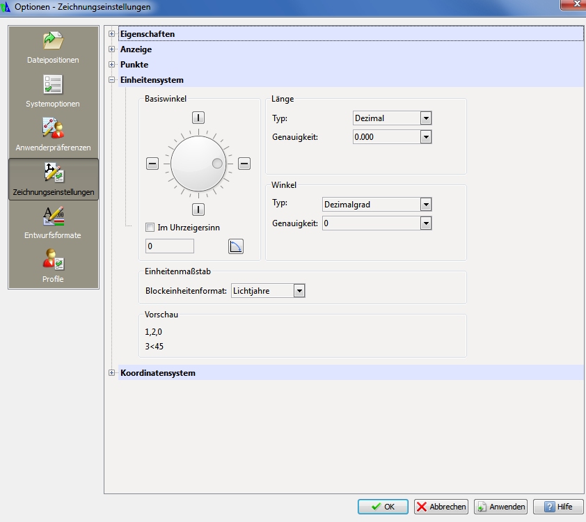Image resolution: width=586 pixels, height=522 pixels.
Task: Open the Dateipositionen section
Action: point(53,47)
